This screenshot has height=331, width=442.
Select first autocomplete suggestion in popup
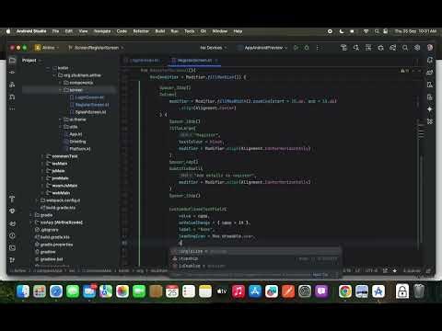click(x=255, y=251)
